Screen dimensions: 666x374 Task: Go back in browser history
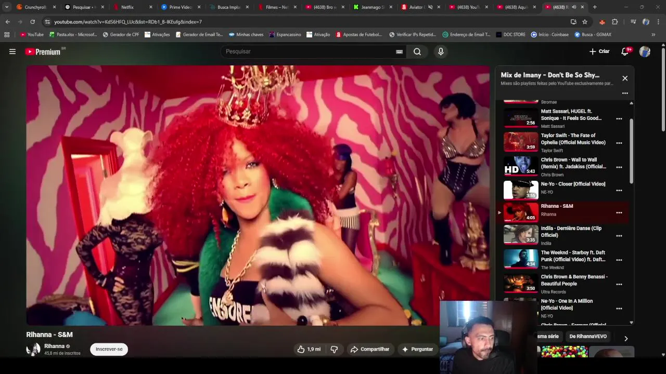coord(7,22)
